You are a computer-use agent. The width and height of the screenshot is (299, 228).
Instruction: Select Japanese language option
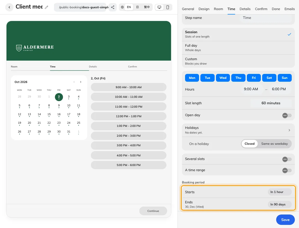[x=137, y=7]
